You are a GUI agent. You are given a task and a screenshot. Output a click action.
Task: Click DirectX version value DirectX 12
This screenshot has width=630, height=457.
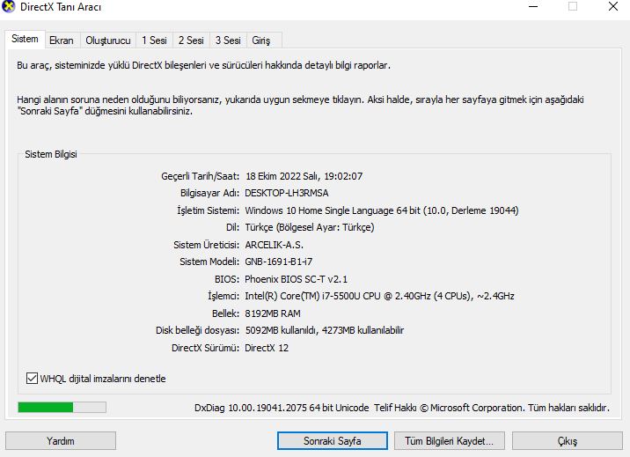pos(267,348)
